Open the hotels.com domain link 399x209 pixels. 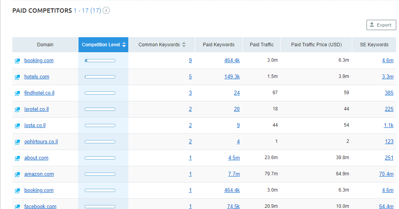[36, 76]
